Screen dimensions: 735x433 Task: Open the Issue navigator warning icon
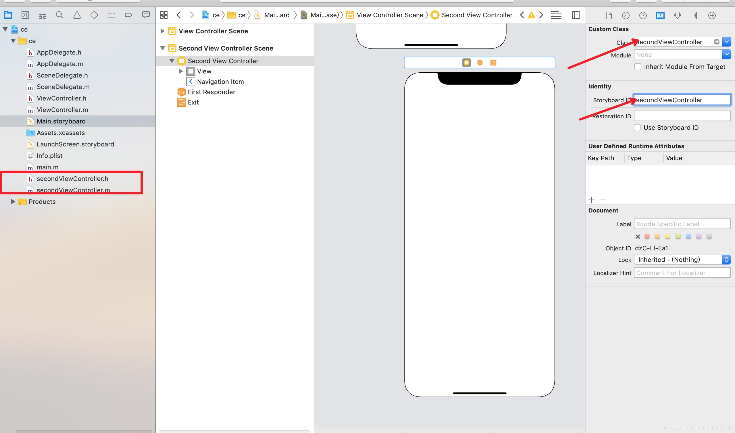[77, 15]
